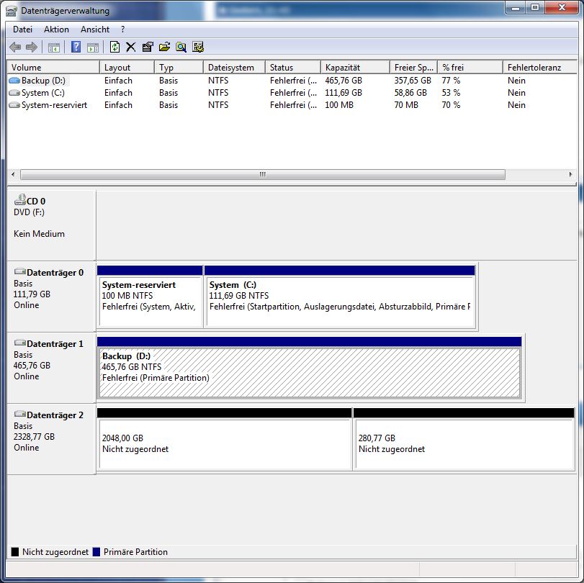This screenshot has height=583, width=584.
Task: Toggle the console tree pane icon
Action: click(54, 48)
